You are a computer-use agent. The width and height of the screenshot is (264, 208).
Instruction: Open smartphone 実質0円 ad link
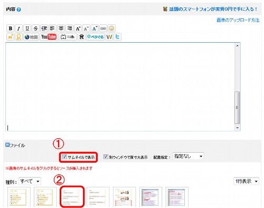click(213, 9)
